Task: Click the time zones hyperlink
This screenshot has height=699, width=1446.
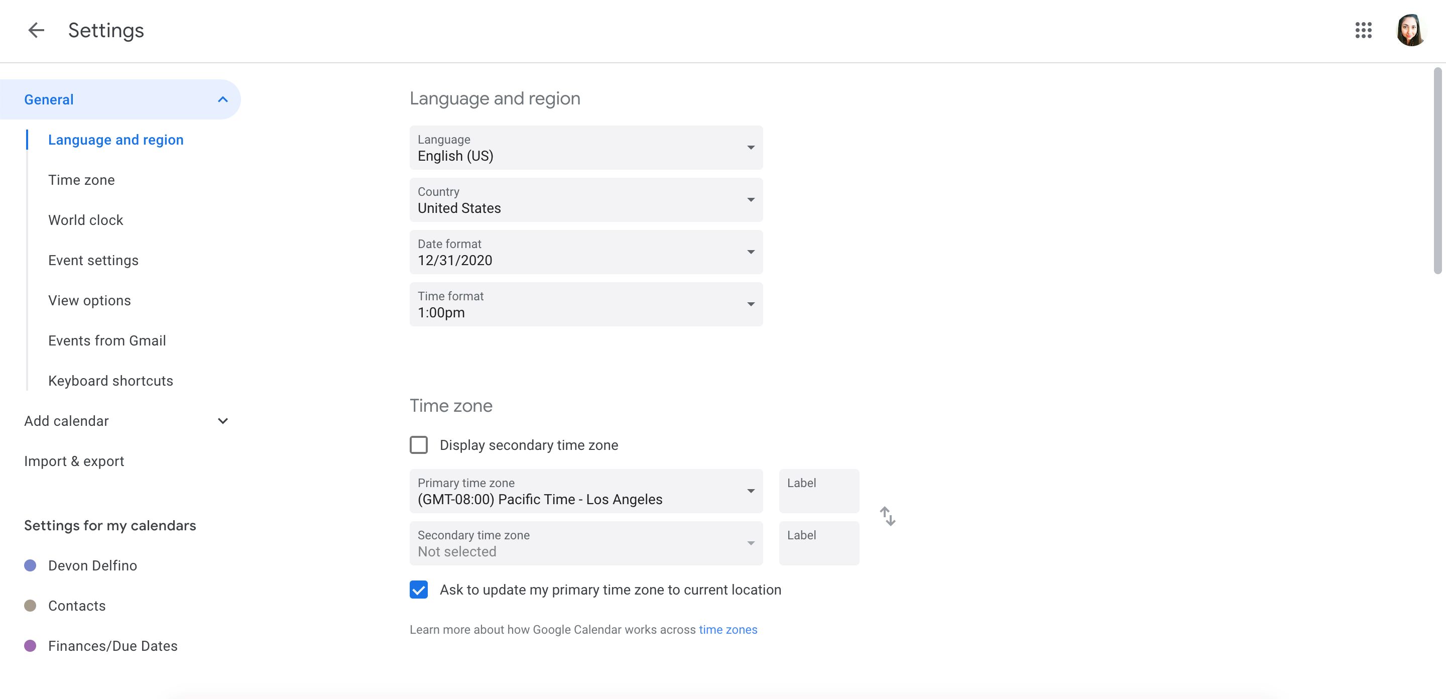Action: click(729, 629)
